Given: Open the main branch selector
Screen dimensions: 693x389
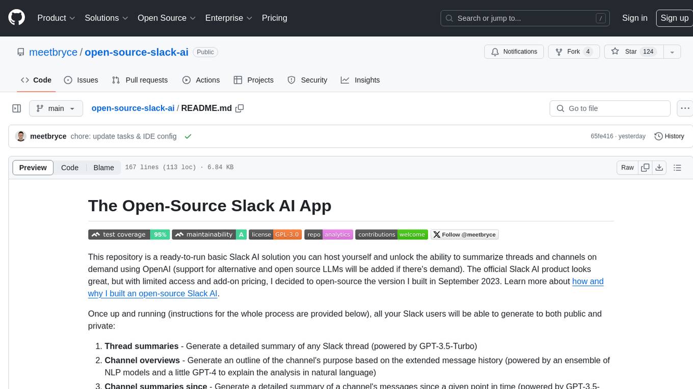Looking at the screenshot, I should pos(56,108).
